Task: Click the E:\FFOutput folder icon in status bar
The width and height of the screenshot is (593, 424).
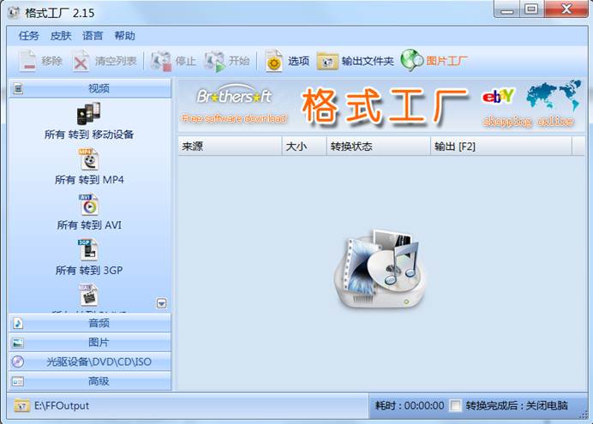Action: [x=21, y=405]
